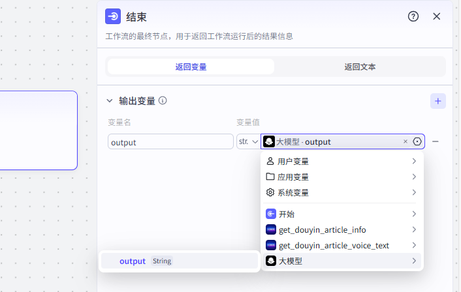461x292 pixels.
Task: Click the 系统变量 gear icon
Action: click(x=270, y=192)
